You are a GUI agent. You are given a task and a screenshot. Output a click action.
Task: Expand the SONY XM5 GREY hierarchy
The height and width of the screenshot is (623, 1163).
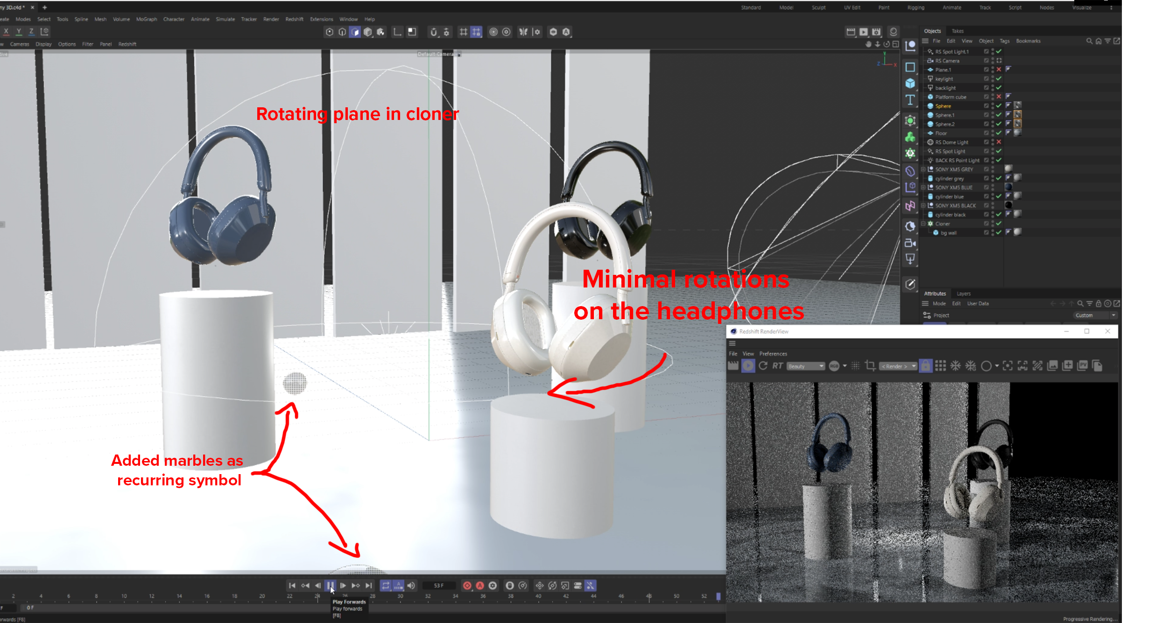[x=923, y=169]
